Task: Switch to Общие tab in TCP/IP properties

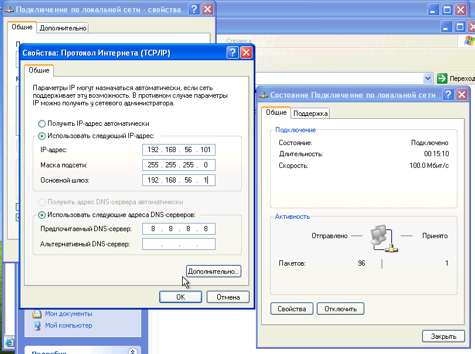Action: (x=39, y=70)
